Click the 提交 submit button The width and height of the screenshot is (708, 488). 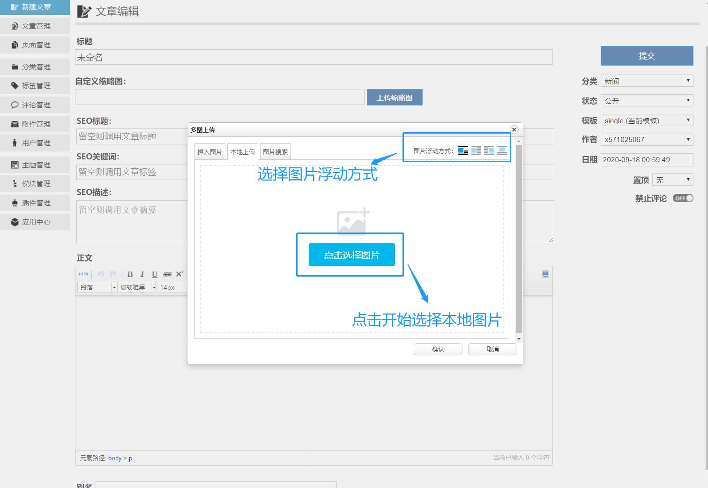pos(647,56)
